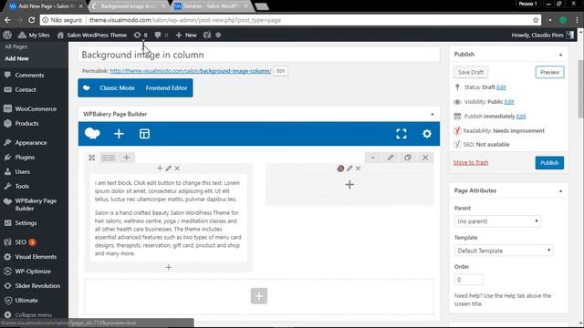
Task: Open Slider Revolution in sidebar
Action: tap(34, 286)
